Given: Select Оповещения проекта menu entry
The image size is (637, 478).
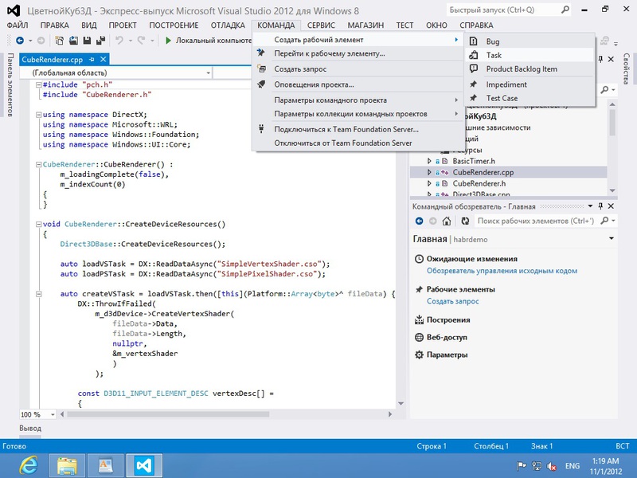Looking at the screenshot, I should tap(358, 84).
